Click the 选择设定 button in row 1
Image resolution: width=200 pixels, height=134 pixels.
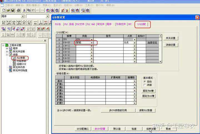[x=152, y=43]
